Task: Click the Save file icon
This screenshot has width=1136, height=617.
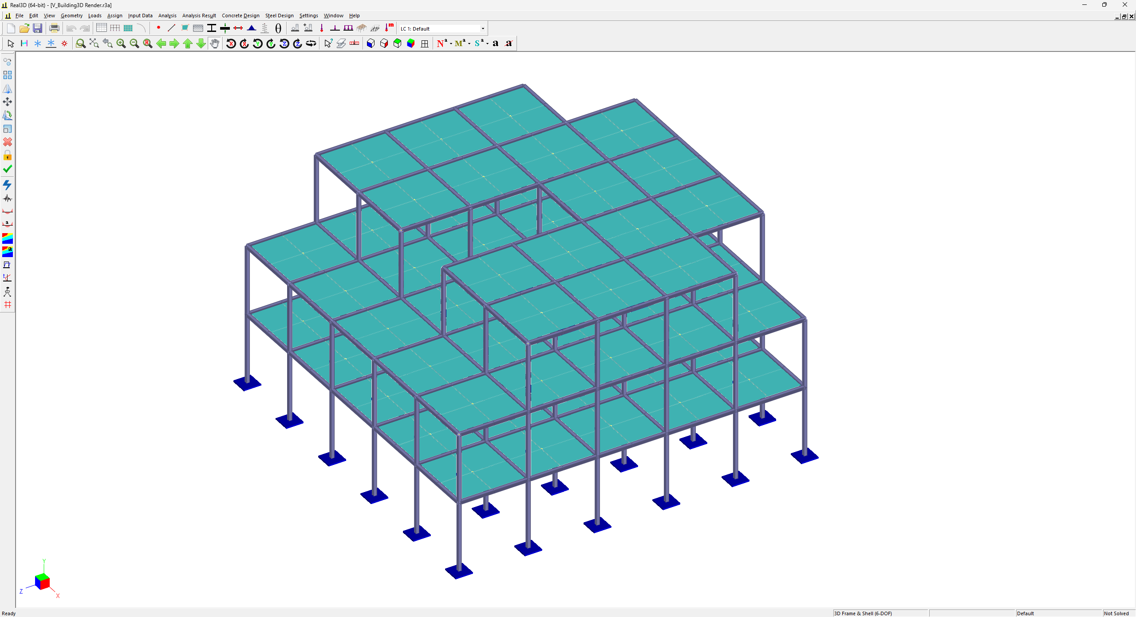Action: point(38,28)
